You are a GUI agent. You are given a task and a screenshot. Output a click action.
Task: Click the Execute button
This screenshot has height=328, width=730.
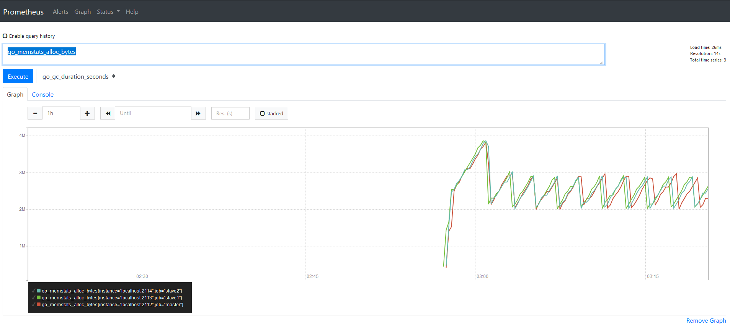[x=18, y=76]
